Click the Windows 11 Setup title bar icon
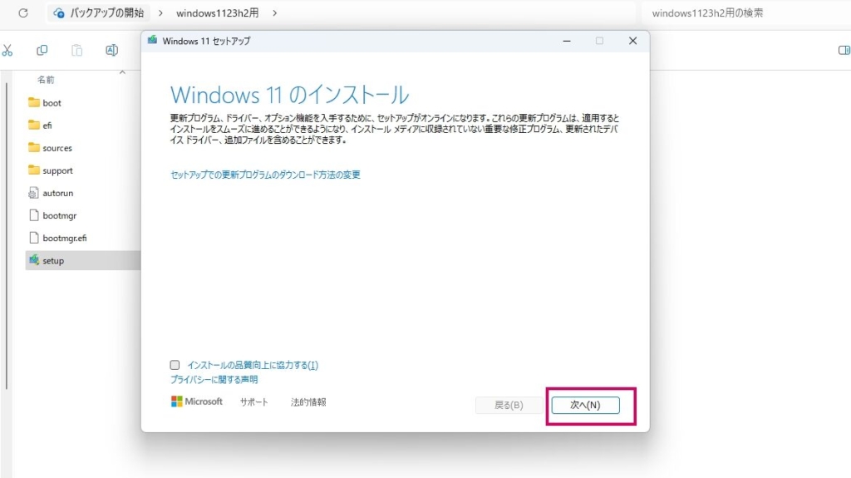 pyautogui.click(x=153, y=40)
